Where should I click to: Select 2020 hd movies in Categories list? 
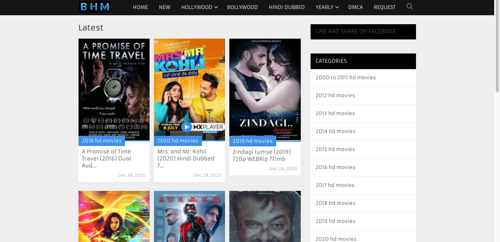click(x=336, y=239)
